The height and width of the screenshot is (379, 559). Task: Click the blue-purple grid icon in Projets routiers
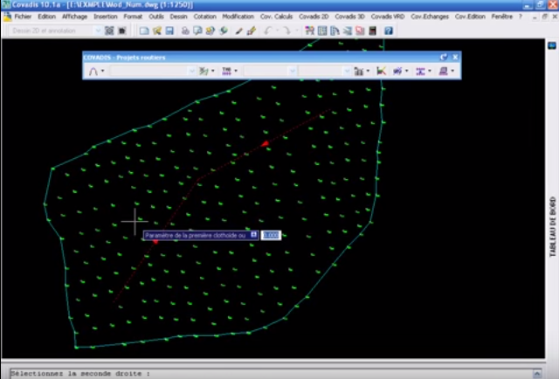pos(420,72)
